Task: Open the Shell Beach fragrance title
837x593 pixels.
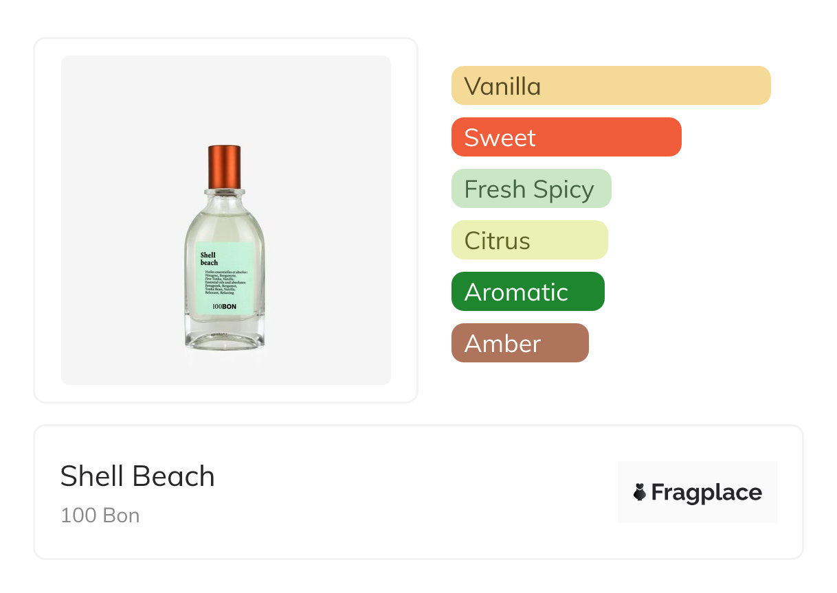Action: click(137, 476)
